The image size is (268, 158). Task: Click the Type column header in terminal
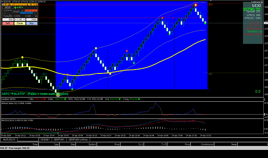[49, 144]
